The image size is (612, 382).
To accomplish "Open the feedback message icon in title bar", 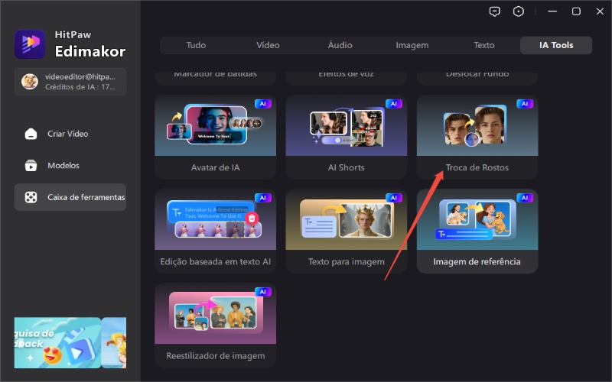I will 495,11.
